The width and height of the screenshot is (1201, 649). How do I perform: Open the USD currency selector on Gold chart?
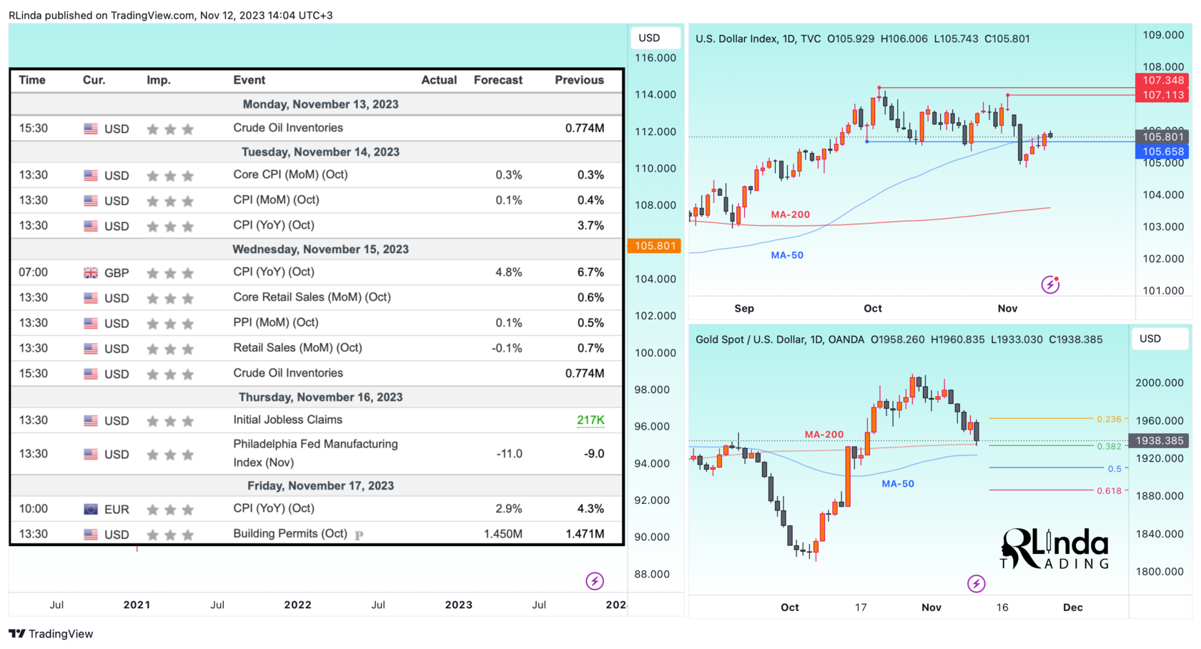[1150, 339]
